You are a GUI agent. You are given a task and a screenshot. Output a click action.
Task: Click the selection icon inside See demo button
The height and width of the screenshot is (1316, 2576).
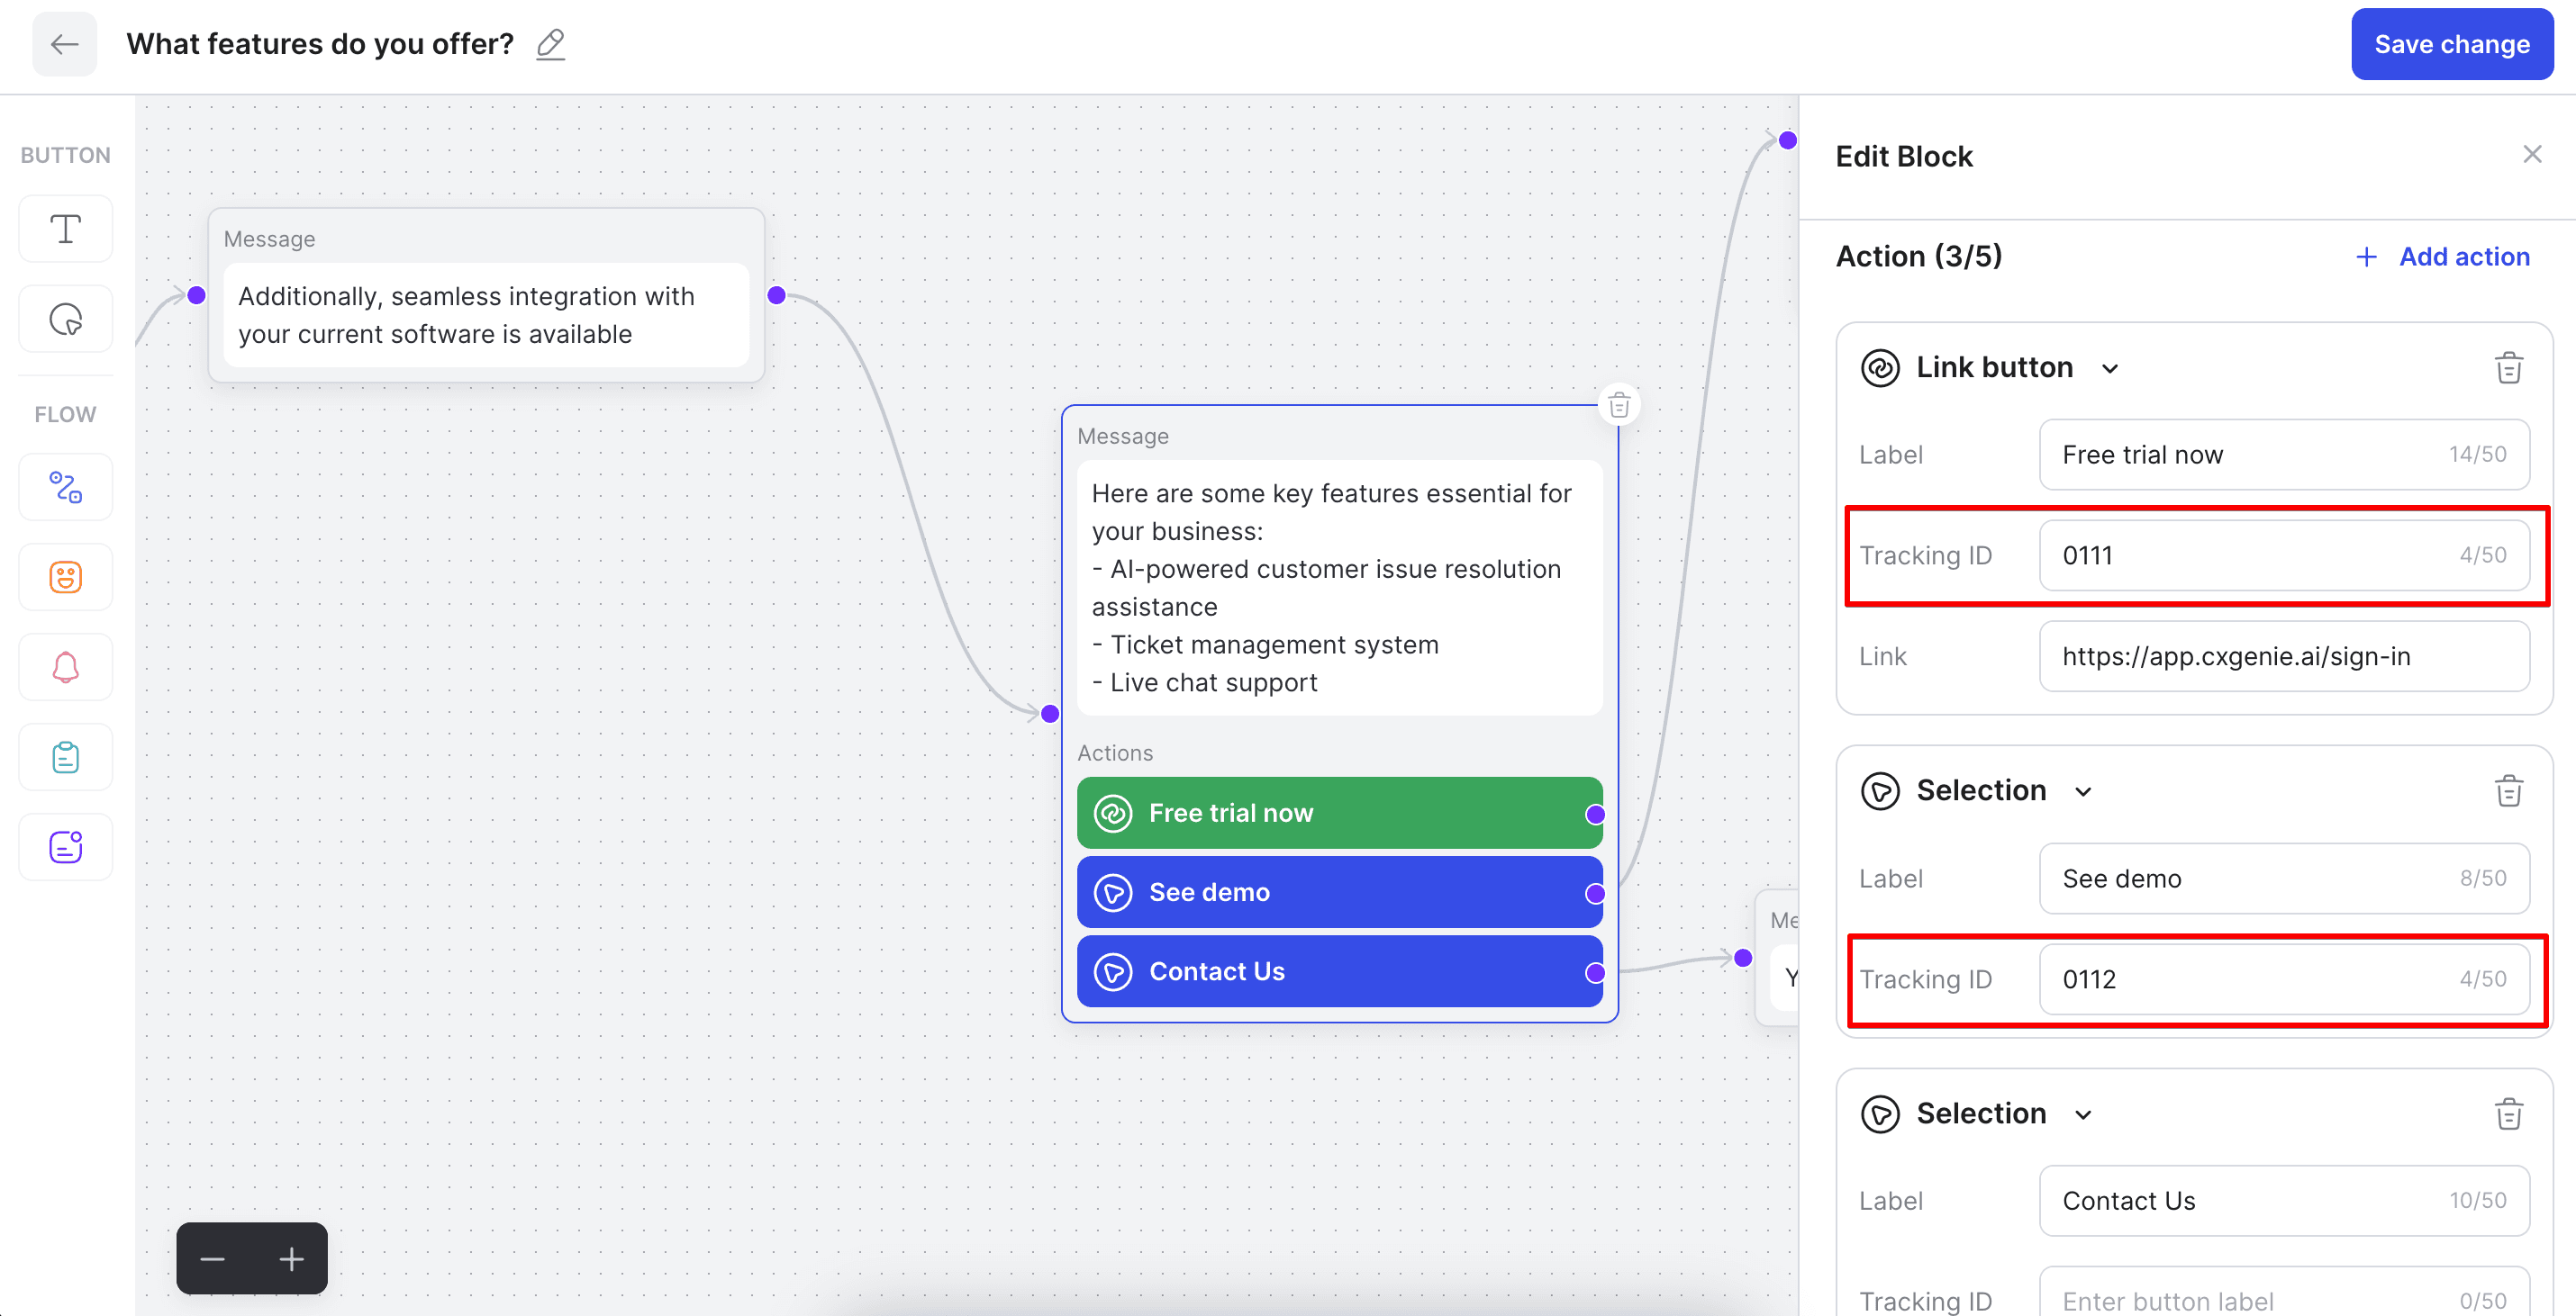click(1113, 892)
